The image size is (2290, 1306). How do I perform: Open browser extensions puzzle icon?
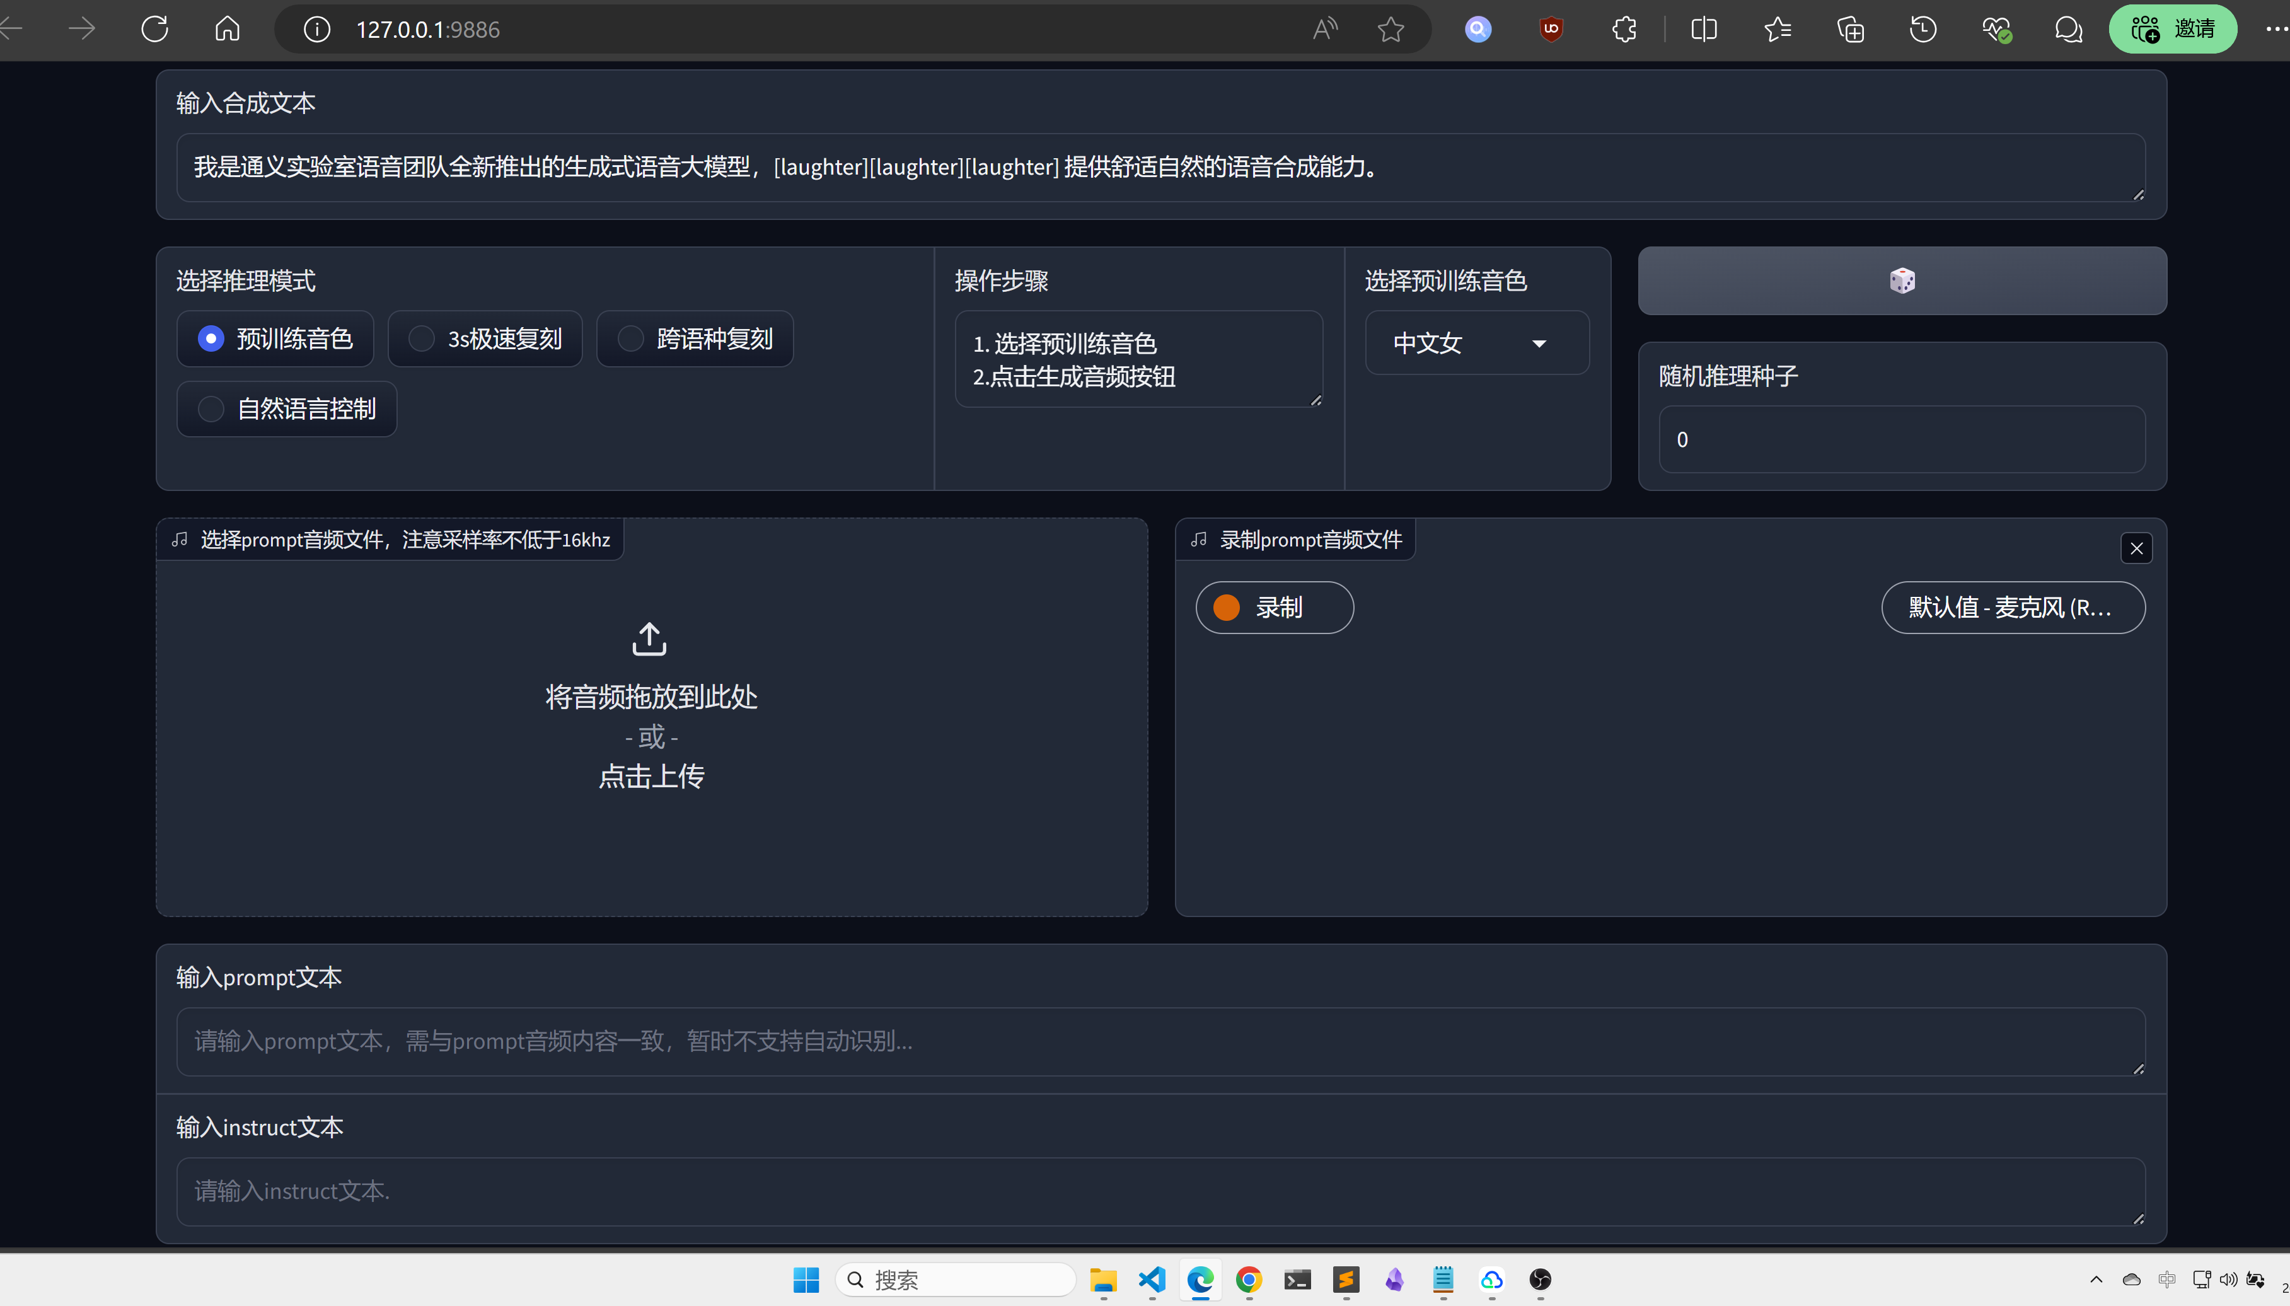[x=1624, y=29]
